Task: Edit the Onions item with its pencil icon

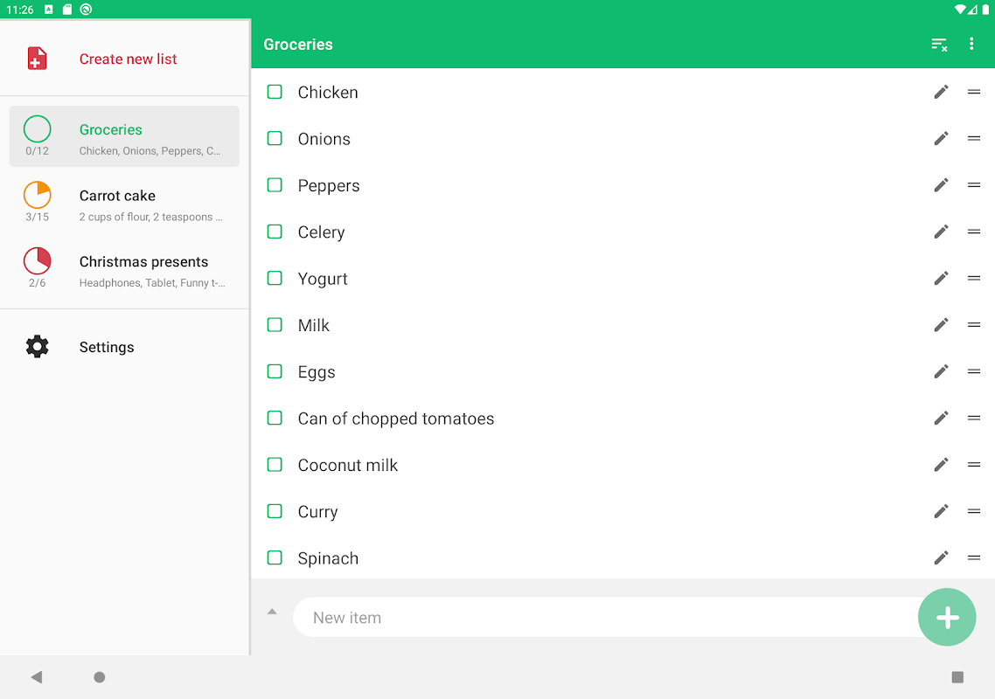Action: point(941,138)
